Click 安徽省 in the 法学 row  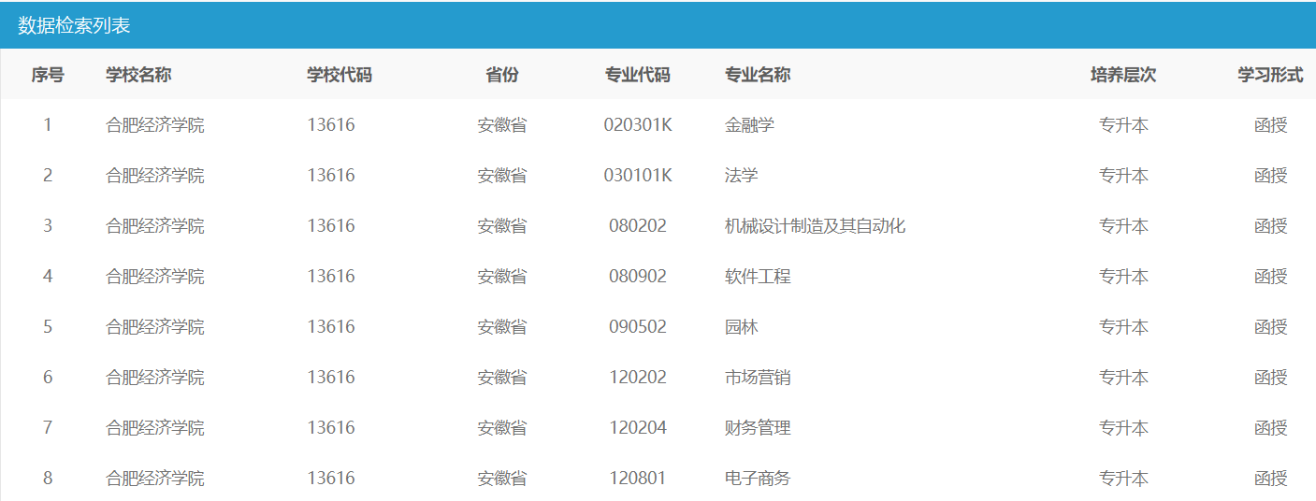pyautogui.click(x=502, y=175)
